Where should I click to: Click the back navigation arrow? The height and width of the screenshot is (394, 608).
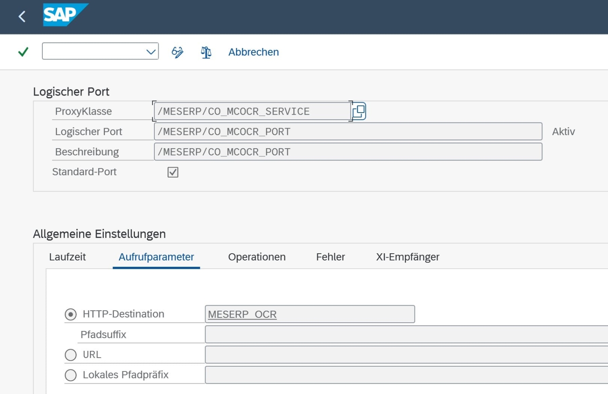click(x=22, y=16)
